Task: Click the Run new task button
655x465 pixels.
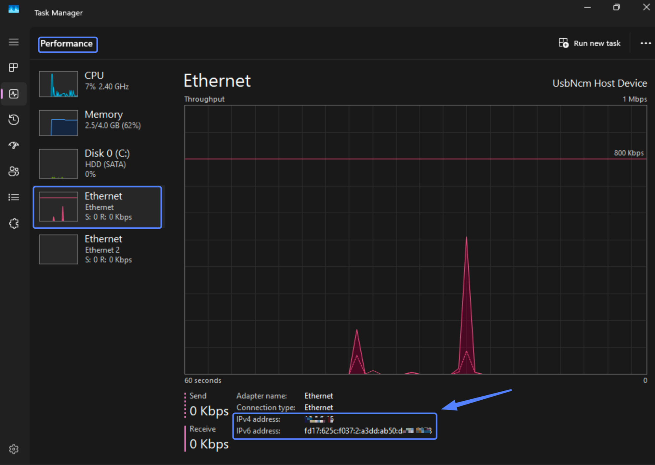Action: pos(589,43)
